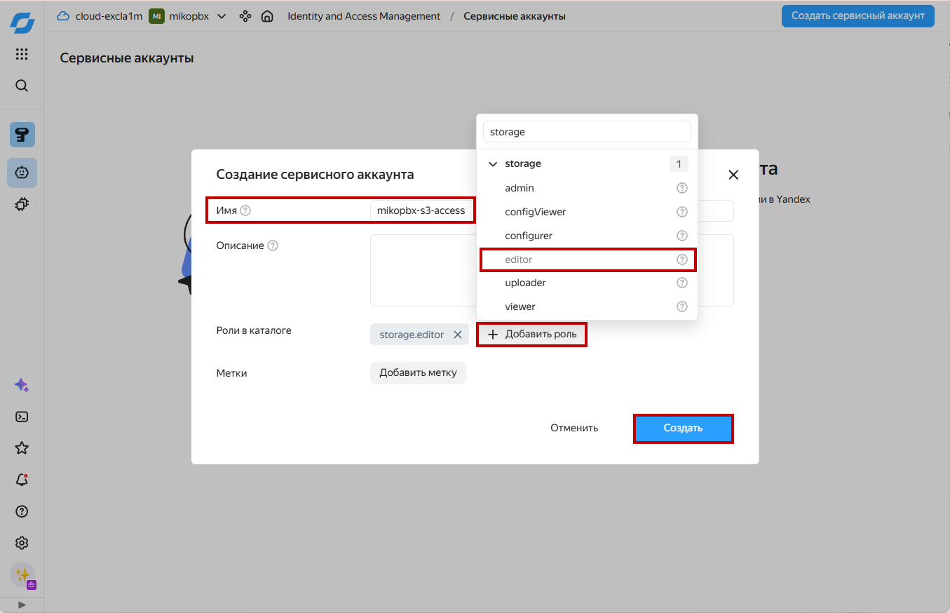The height and width of the screenshot is (613, 950).
Task: Click the help question mark in sidebar
Action: coord(22,511)
